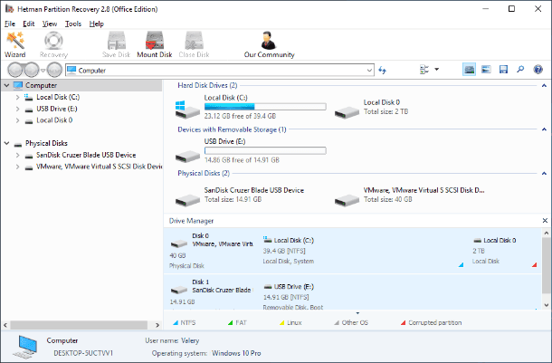Select Computer in the folder tree
Image resolution: width=552 pixels, height=363 pixels.
click(x=41, y=85)
